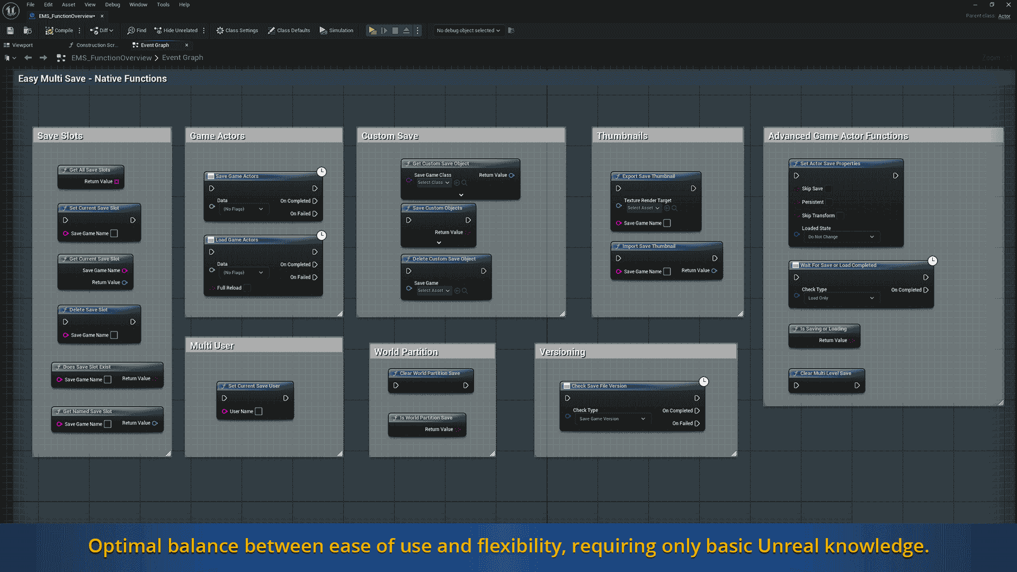Click exec output pin on Clear Multi Level Save
The image size is (1017, 572).
(857, 386)
